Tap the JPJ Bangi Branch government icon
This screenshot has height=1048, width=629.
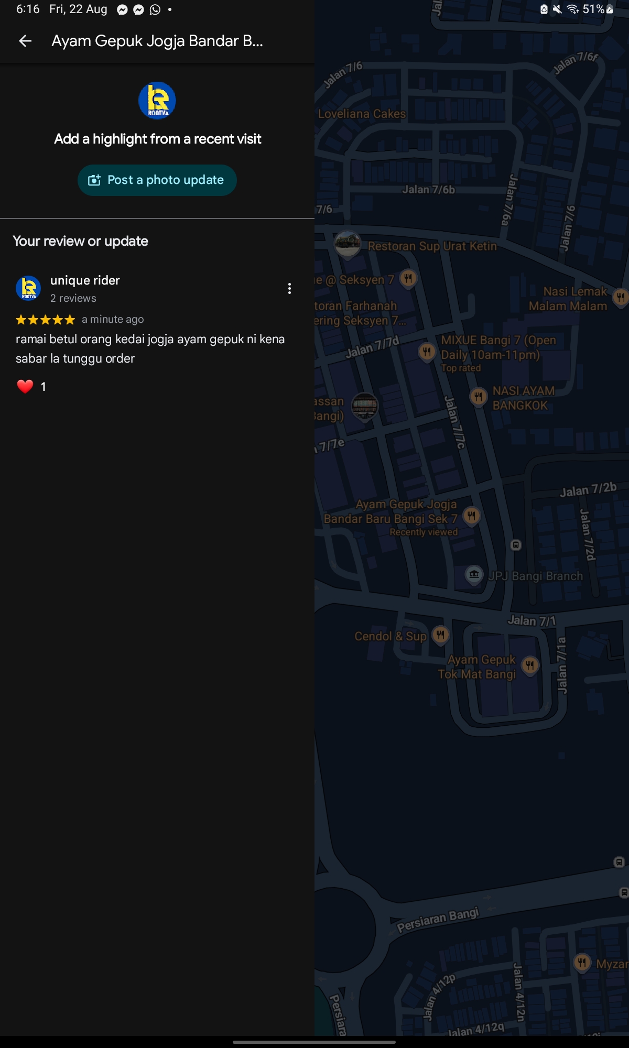pos(474,574)
